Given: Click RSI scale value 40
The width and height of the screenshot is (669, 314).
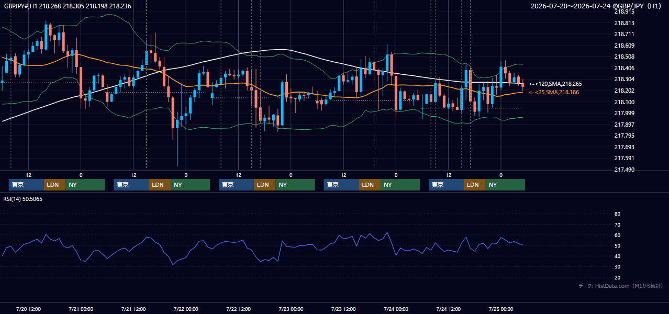Looking at the screenshot, I should coord(617,256).
